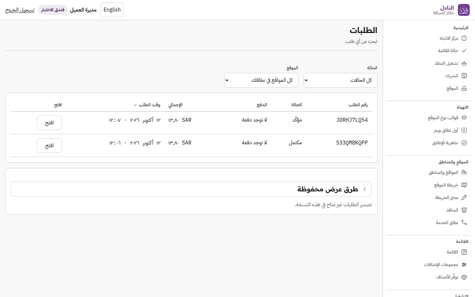Click the محرّر الخريطة pencil icon
Viewport: 475px width, 297px height.
tap(464, 198)
